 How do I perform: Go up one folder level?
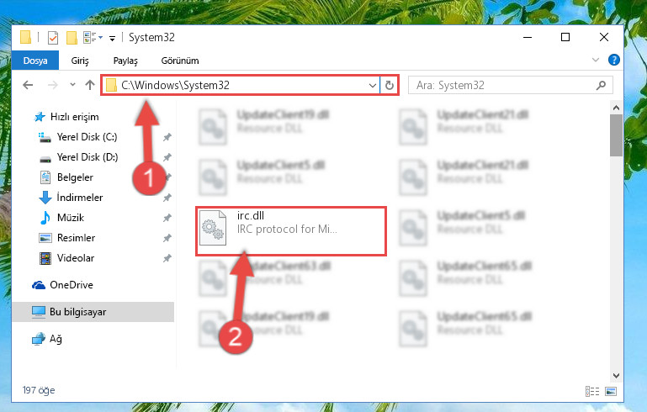(90, 86)
